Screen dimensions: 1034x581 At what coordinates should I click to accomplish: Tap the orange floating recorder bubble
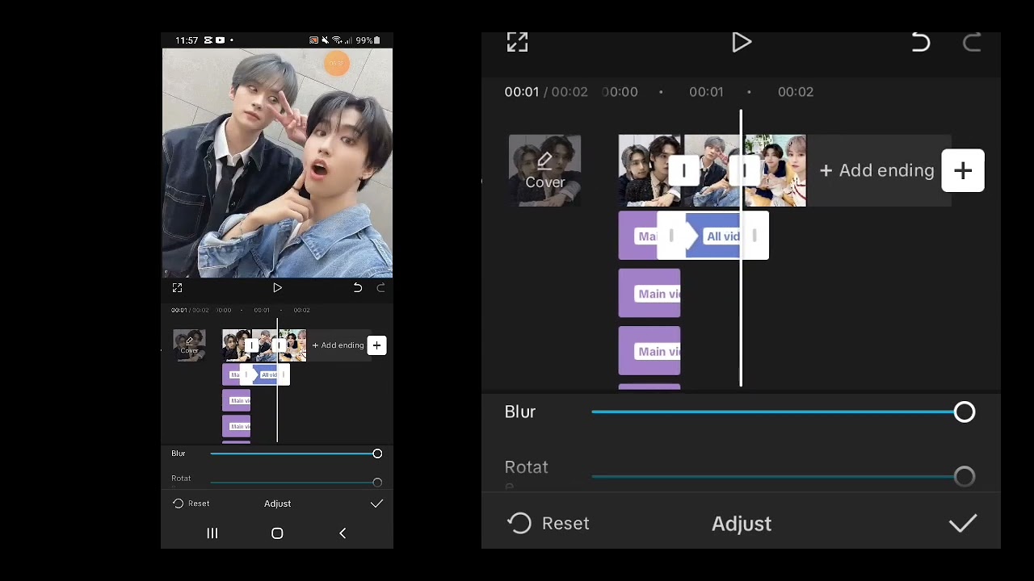pos(337,63)
